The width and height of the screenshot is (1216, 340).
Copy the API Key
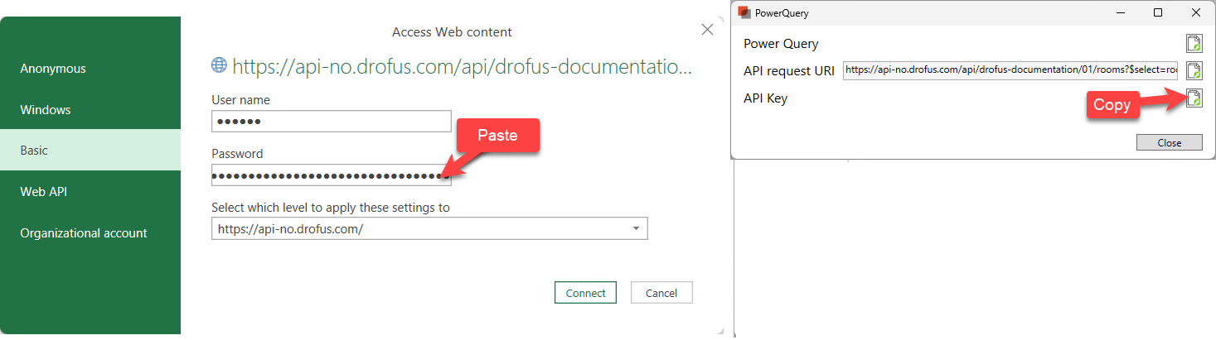point(1193,98)
